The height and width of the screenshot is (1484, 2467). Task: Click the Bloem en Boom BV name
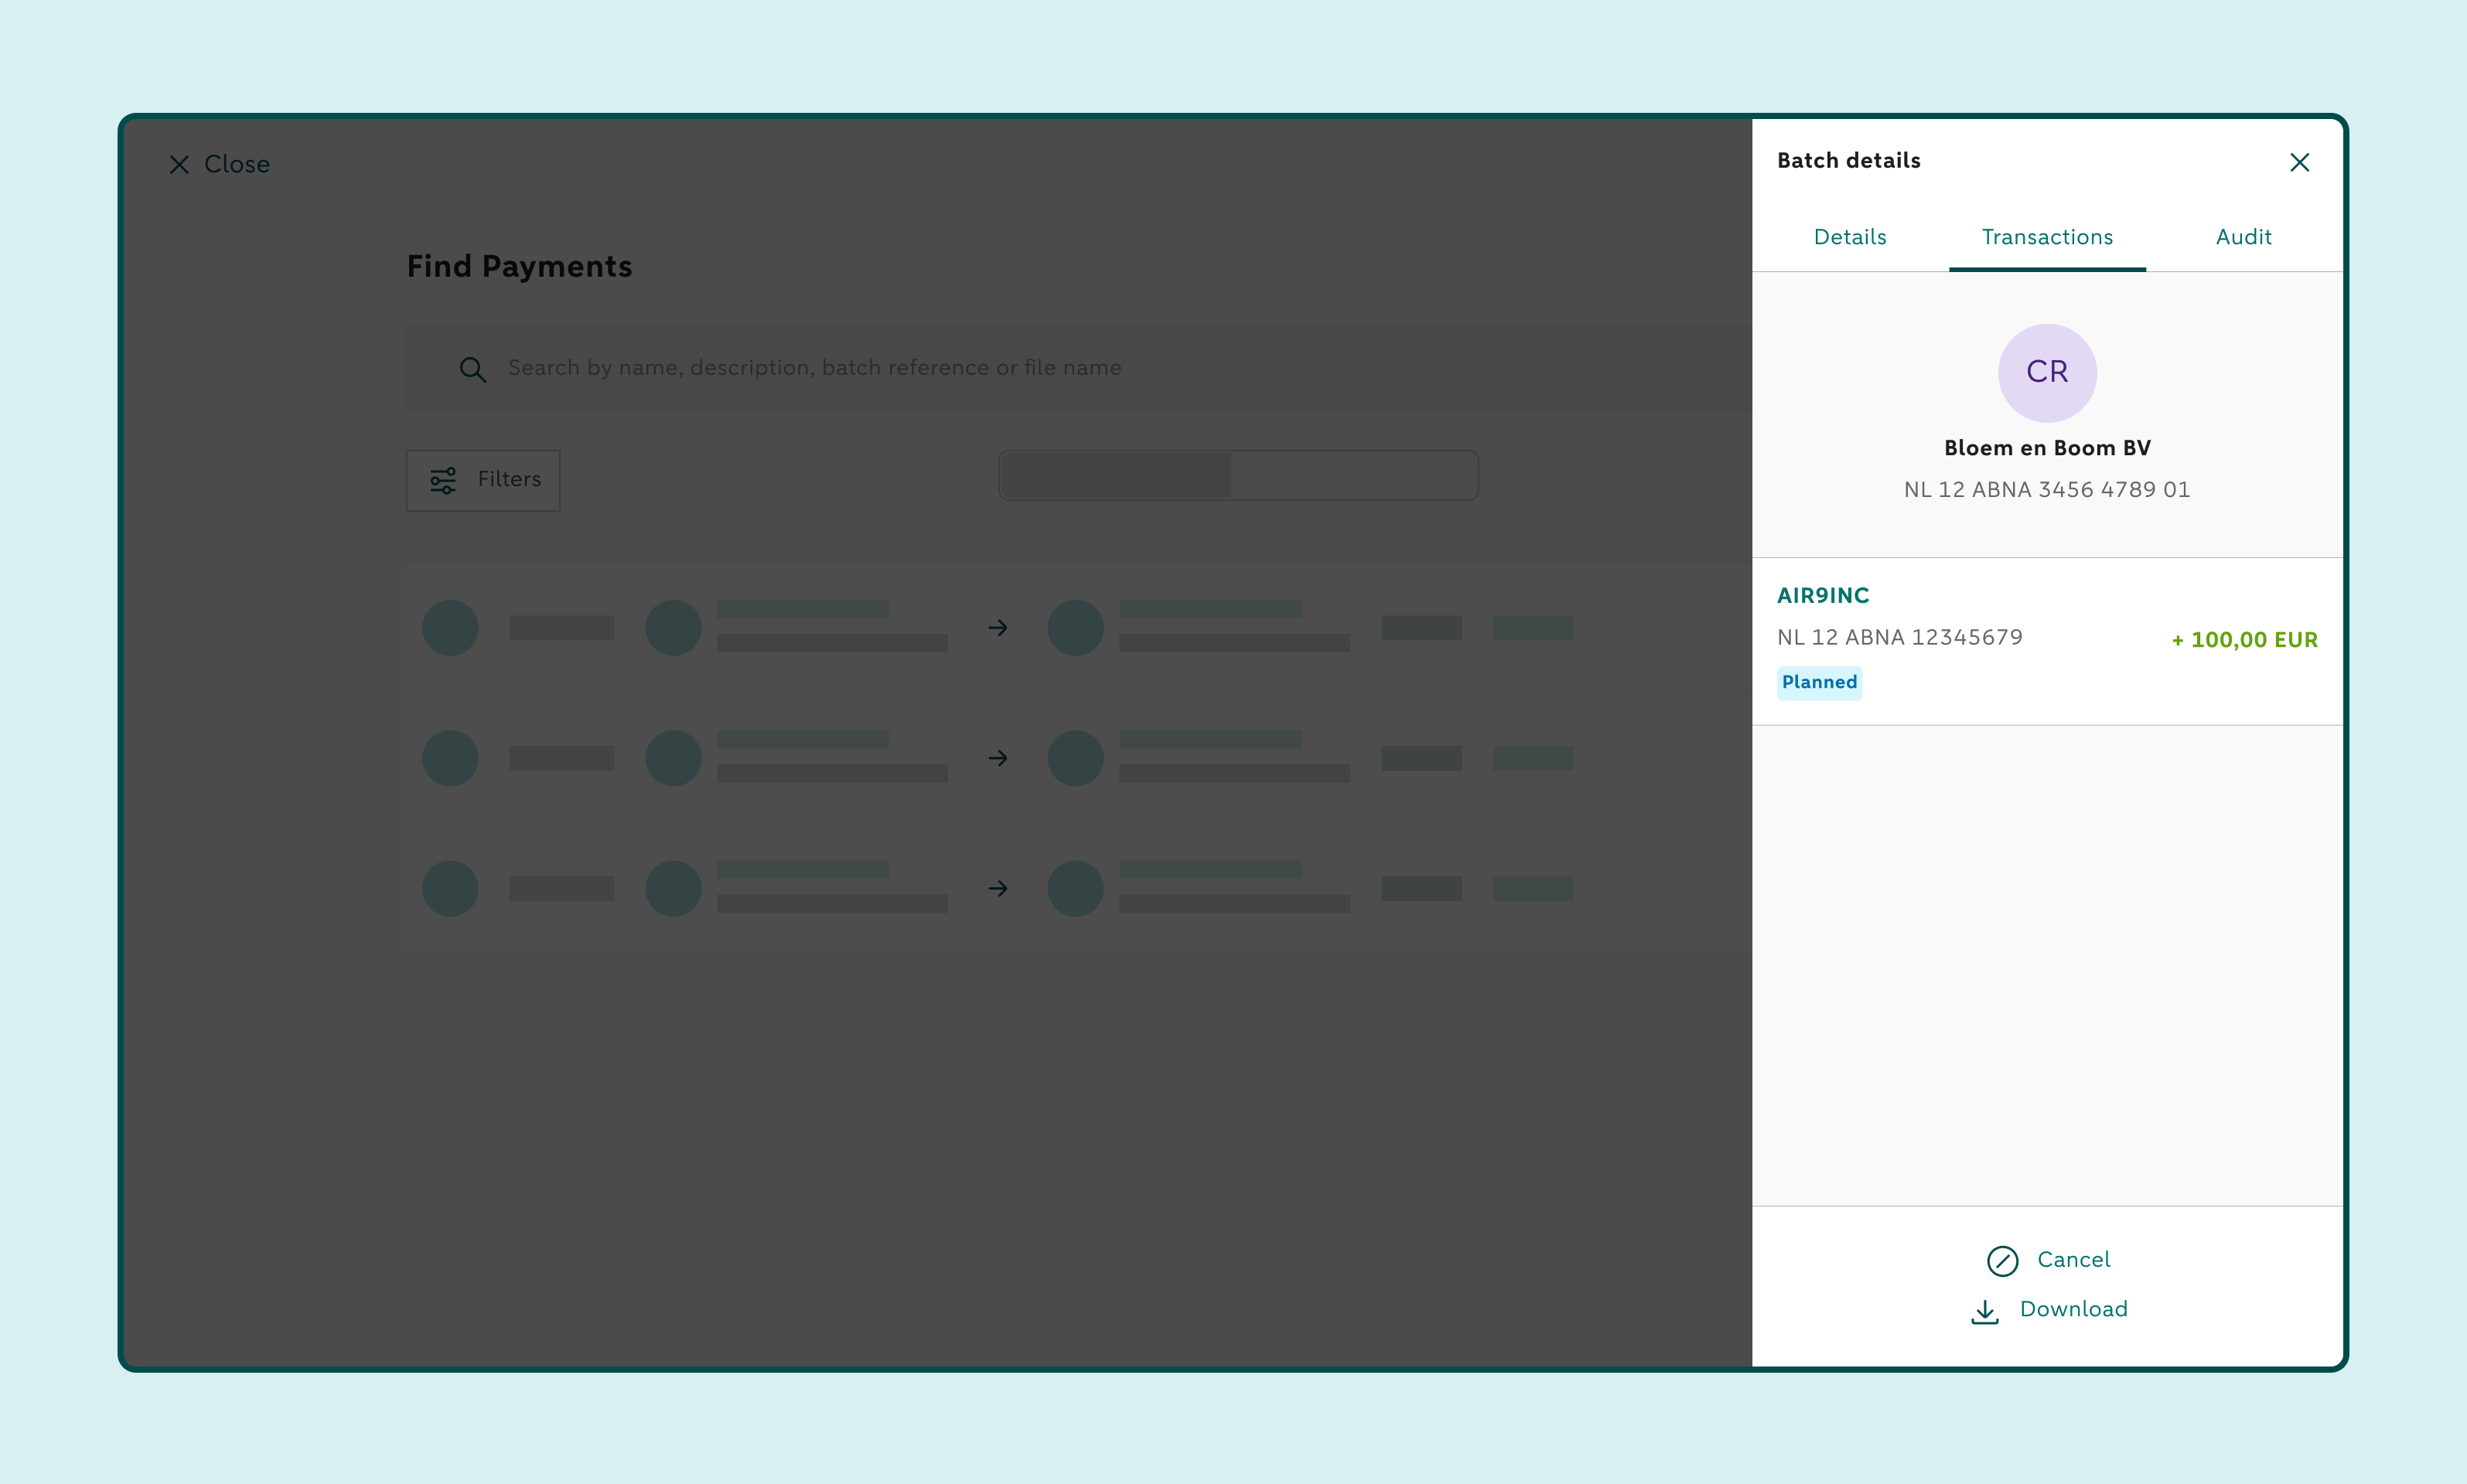2047,448
